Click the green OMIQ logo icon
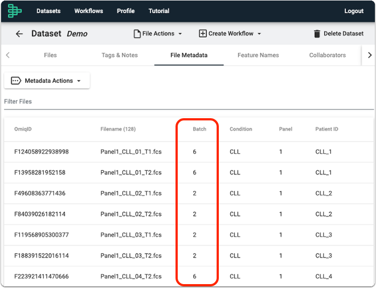This screenshot has height=288, width=376. [14, 11]
